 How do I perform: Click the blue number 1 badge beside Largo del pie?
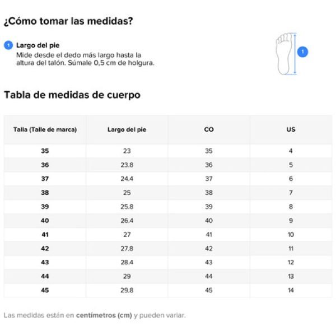pyautogui.click(x=8, y=45)
